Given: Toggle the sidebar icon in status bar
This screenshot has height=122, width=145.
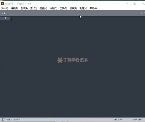Looking at the screenshot, I should (x=3, y=120).
